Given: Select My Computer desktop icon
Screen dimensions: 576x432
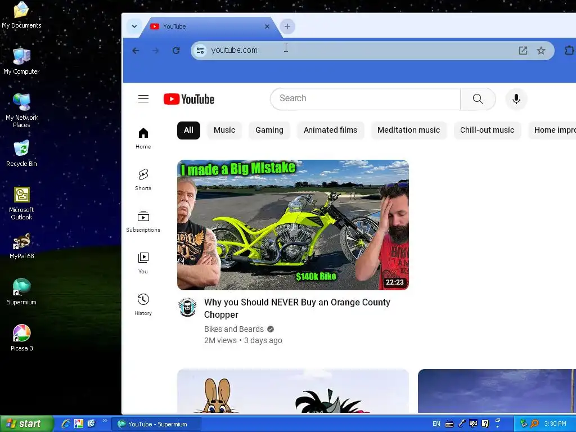Looking at the screenshot, I should coord(22,61).
